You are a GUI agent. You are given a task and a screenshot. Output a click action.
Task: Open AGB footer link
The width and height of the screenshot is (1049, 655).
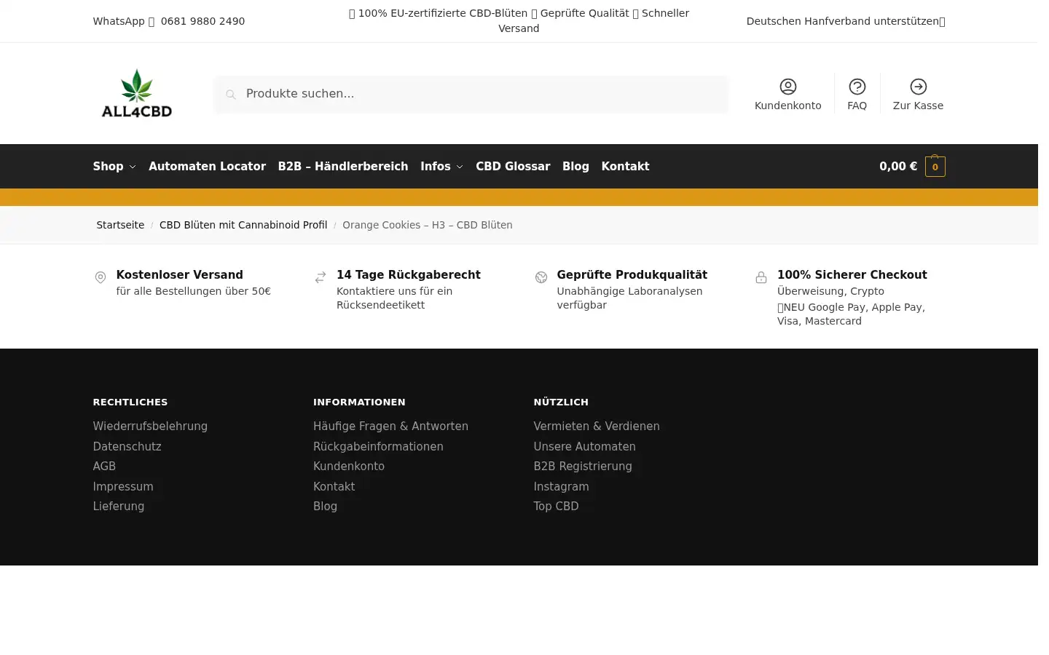(x=104, y=467)
